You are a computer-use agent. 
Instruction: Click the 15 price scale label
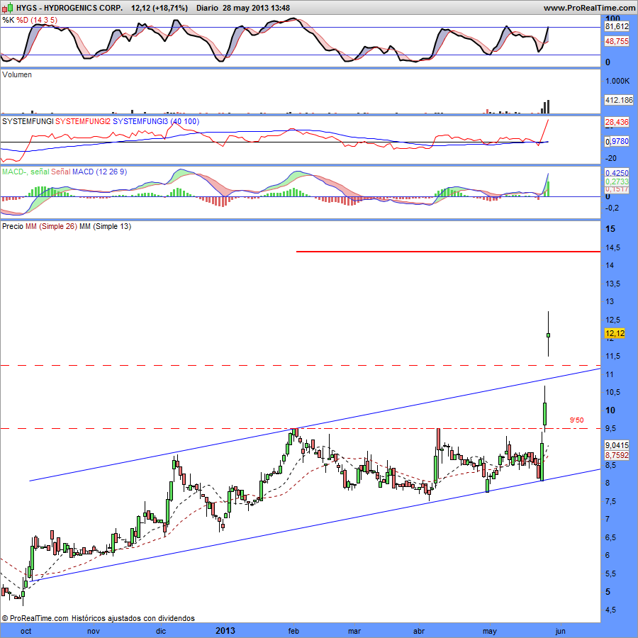[x=610, y=229]
